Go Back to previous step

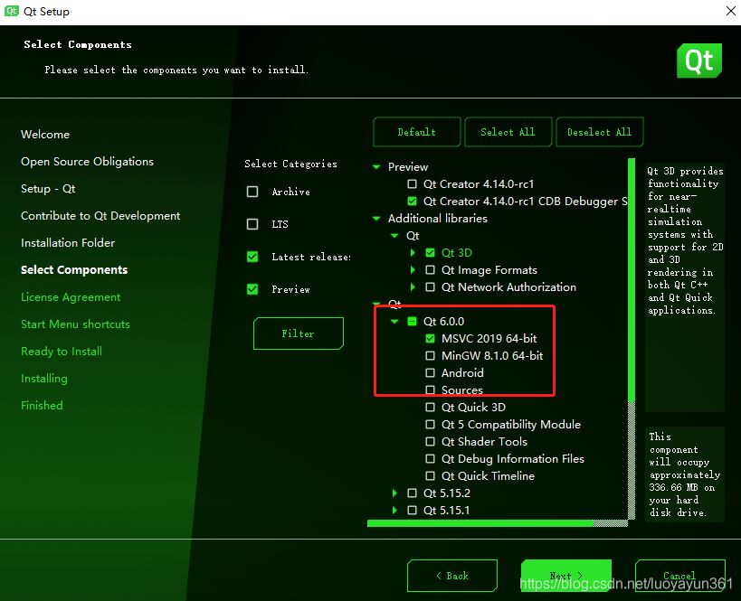point(452,576)
